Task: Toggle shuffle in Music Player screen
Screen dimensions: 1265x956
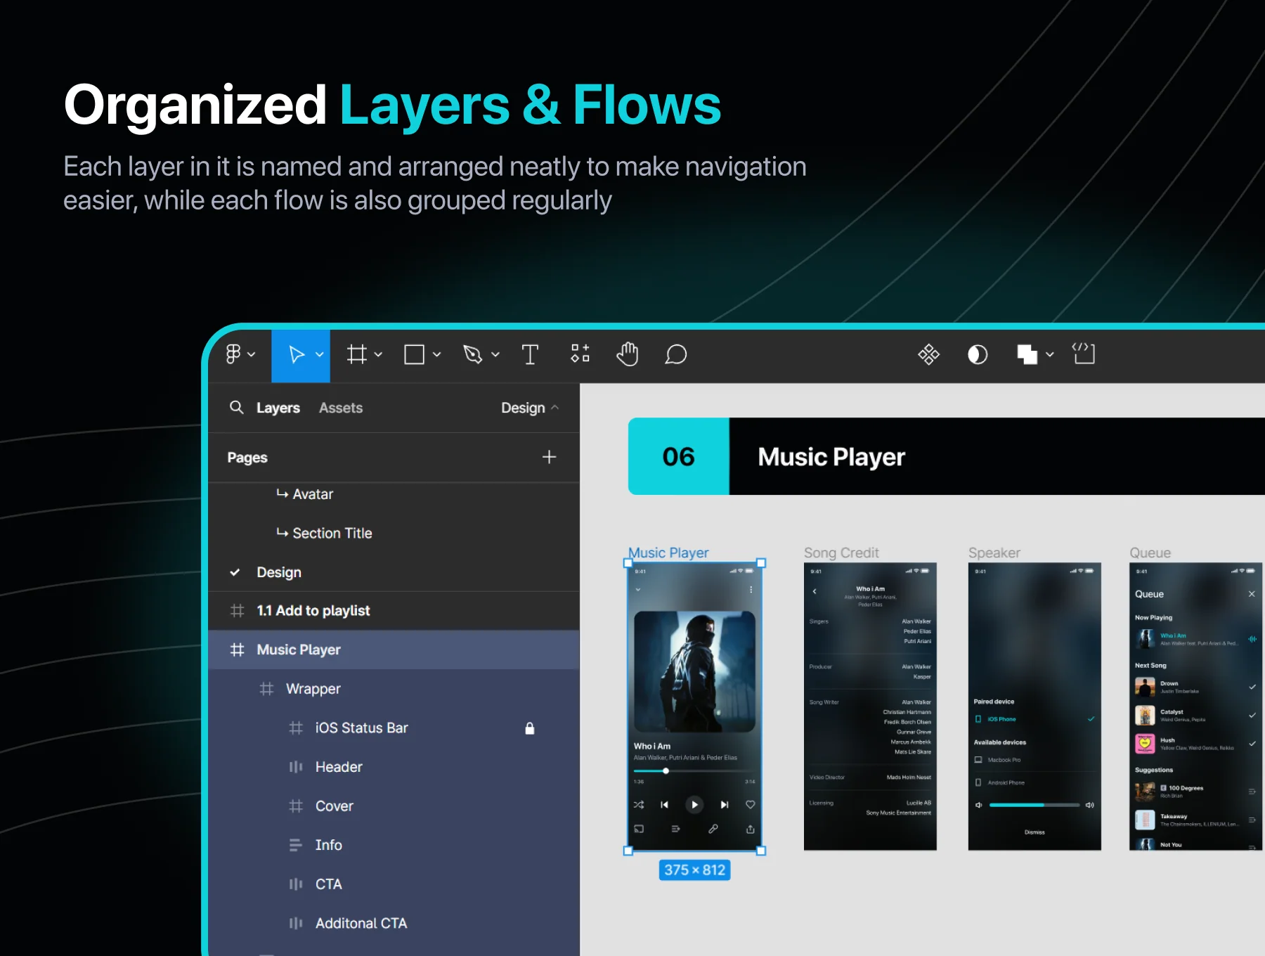Action: pos(639,805)
